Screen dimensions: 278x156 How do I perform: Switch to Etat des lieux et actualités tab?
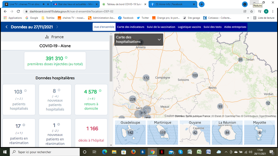click(x=75, y=4)
